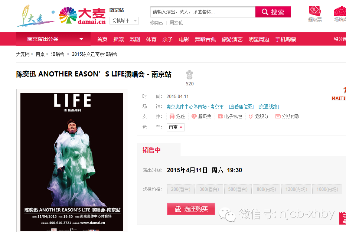This screenshot has height=232, width=346.
Task: Focus the search box for performances
Action: click(203, 12)
